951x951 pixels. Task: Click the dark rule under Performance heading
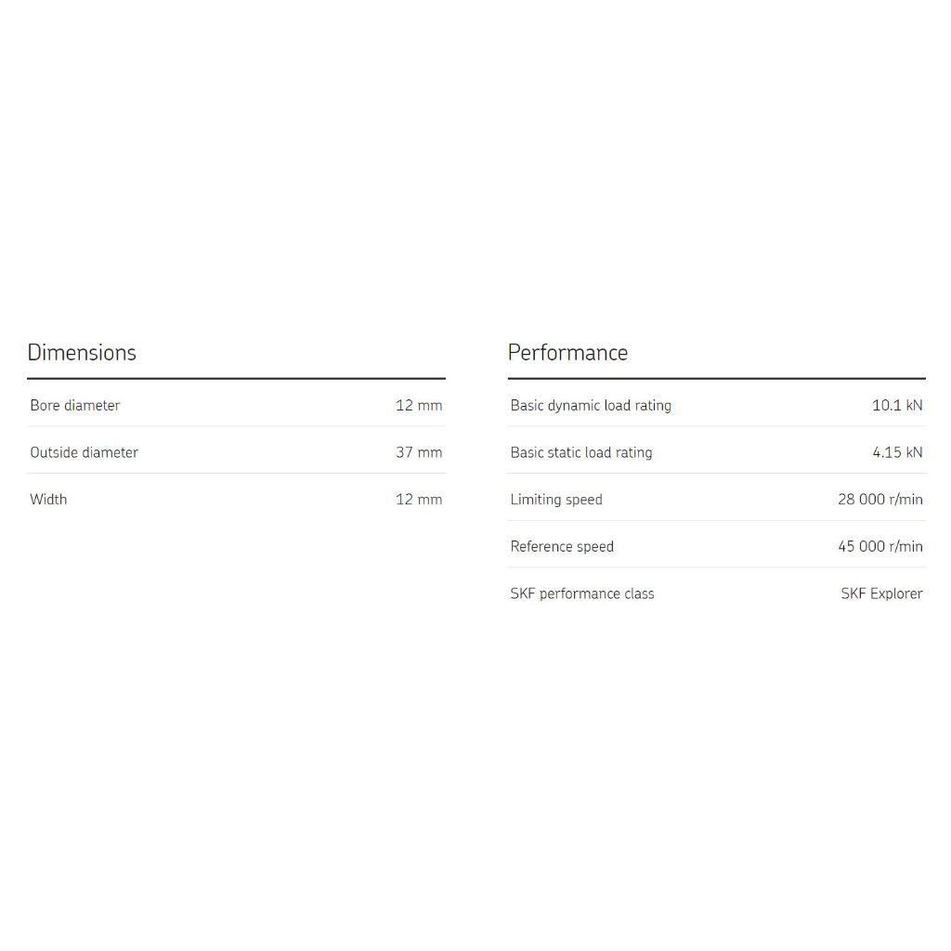pyautogui.click(x=716, y=379)
